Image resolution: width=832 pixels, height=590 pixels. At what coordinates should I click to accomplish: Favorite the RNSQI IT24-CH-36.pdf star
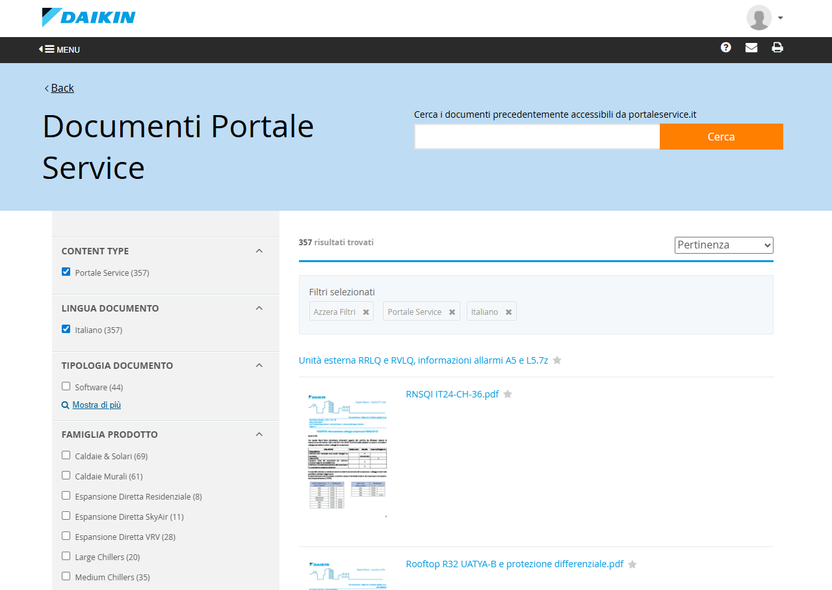[x=508, y=394]
